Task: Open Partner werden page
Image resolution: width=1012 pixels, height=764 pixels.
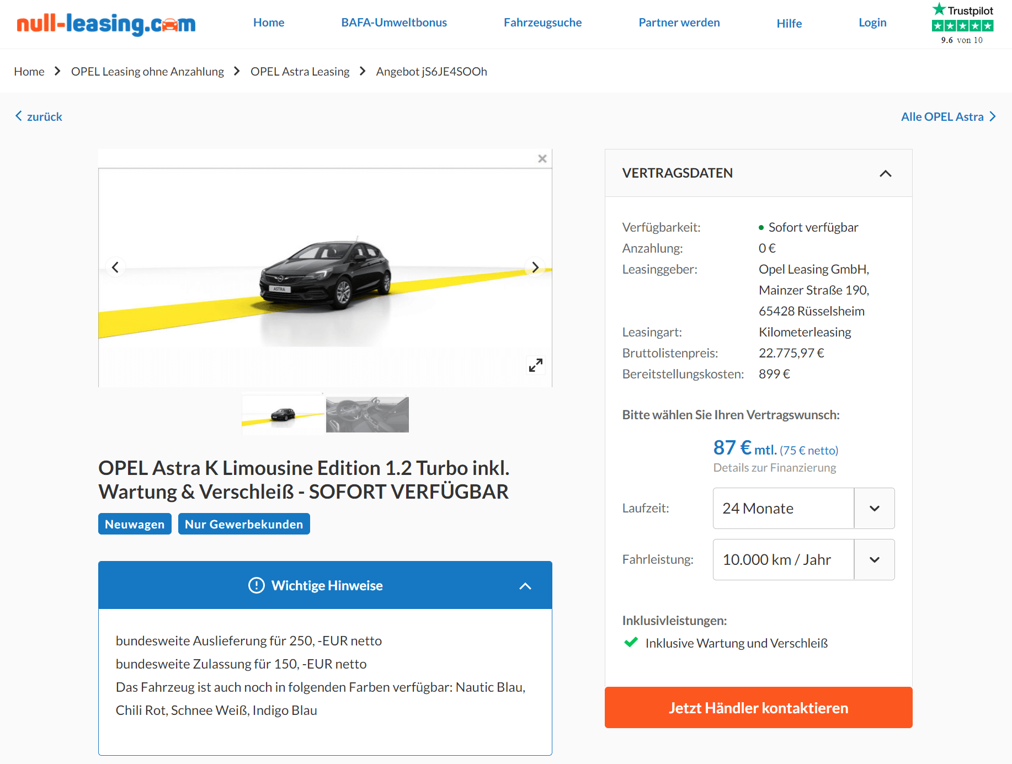Action: coord(679,23)
